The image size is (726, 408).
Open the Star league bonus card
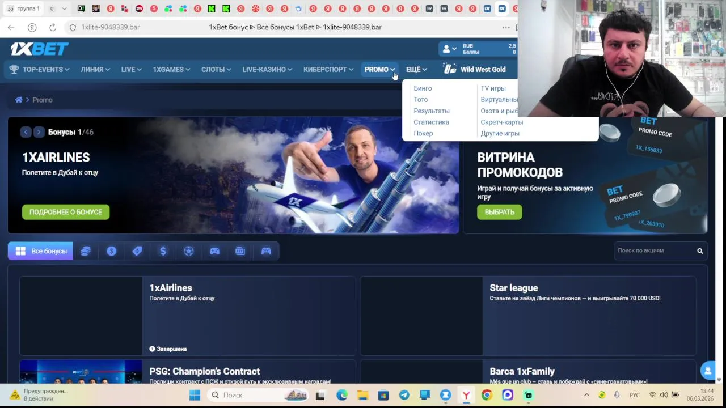point(528,316)
